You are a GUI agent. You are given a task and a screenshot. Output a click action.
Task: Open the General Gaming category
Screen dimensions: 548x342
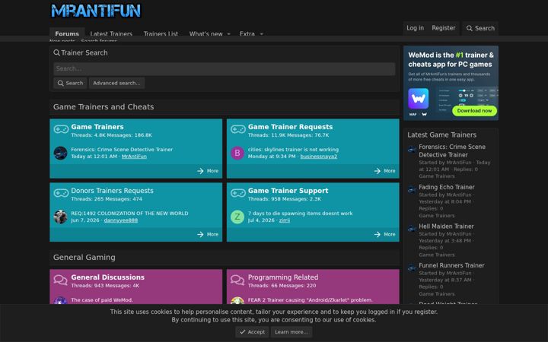coord(84,257)
